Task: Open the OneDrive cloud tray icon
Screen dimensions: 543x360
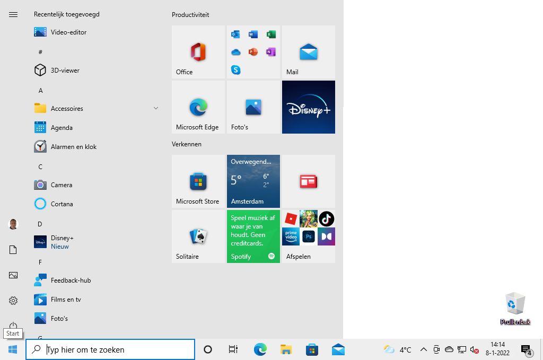Action: point(449,349)
